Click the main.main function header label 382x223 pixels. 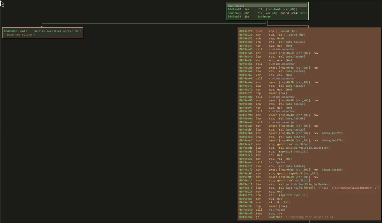click(x=236, y=5)
